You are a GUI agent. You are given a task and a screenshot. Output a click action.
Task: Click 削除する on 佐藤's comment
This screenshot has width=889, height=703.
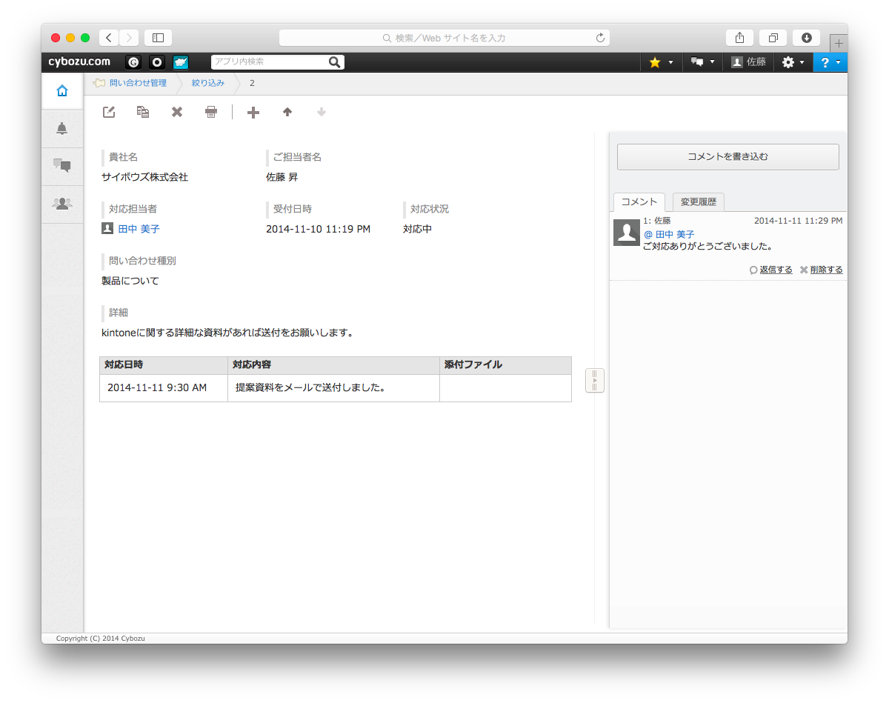[826, 270]
